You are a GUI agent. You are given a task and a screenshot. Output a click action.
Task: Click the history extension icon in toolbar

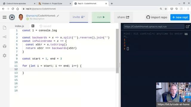pyautogui.click(x=176, y=9)
